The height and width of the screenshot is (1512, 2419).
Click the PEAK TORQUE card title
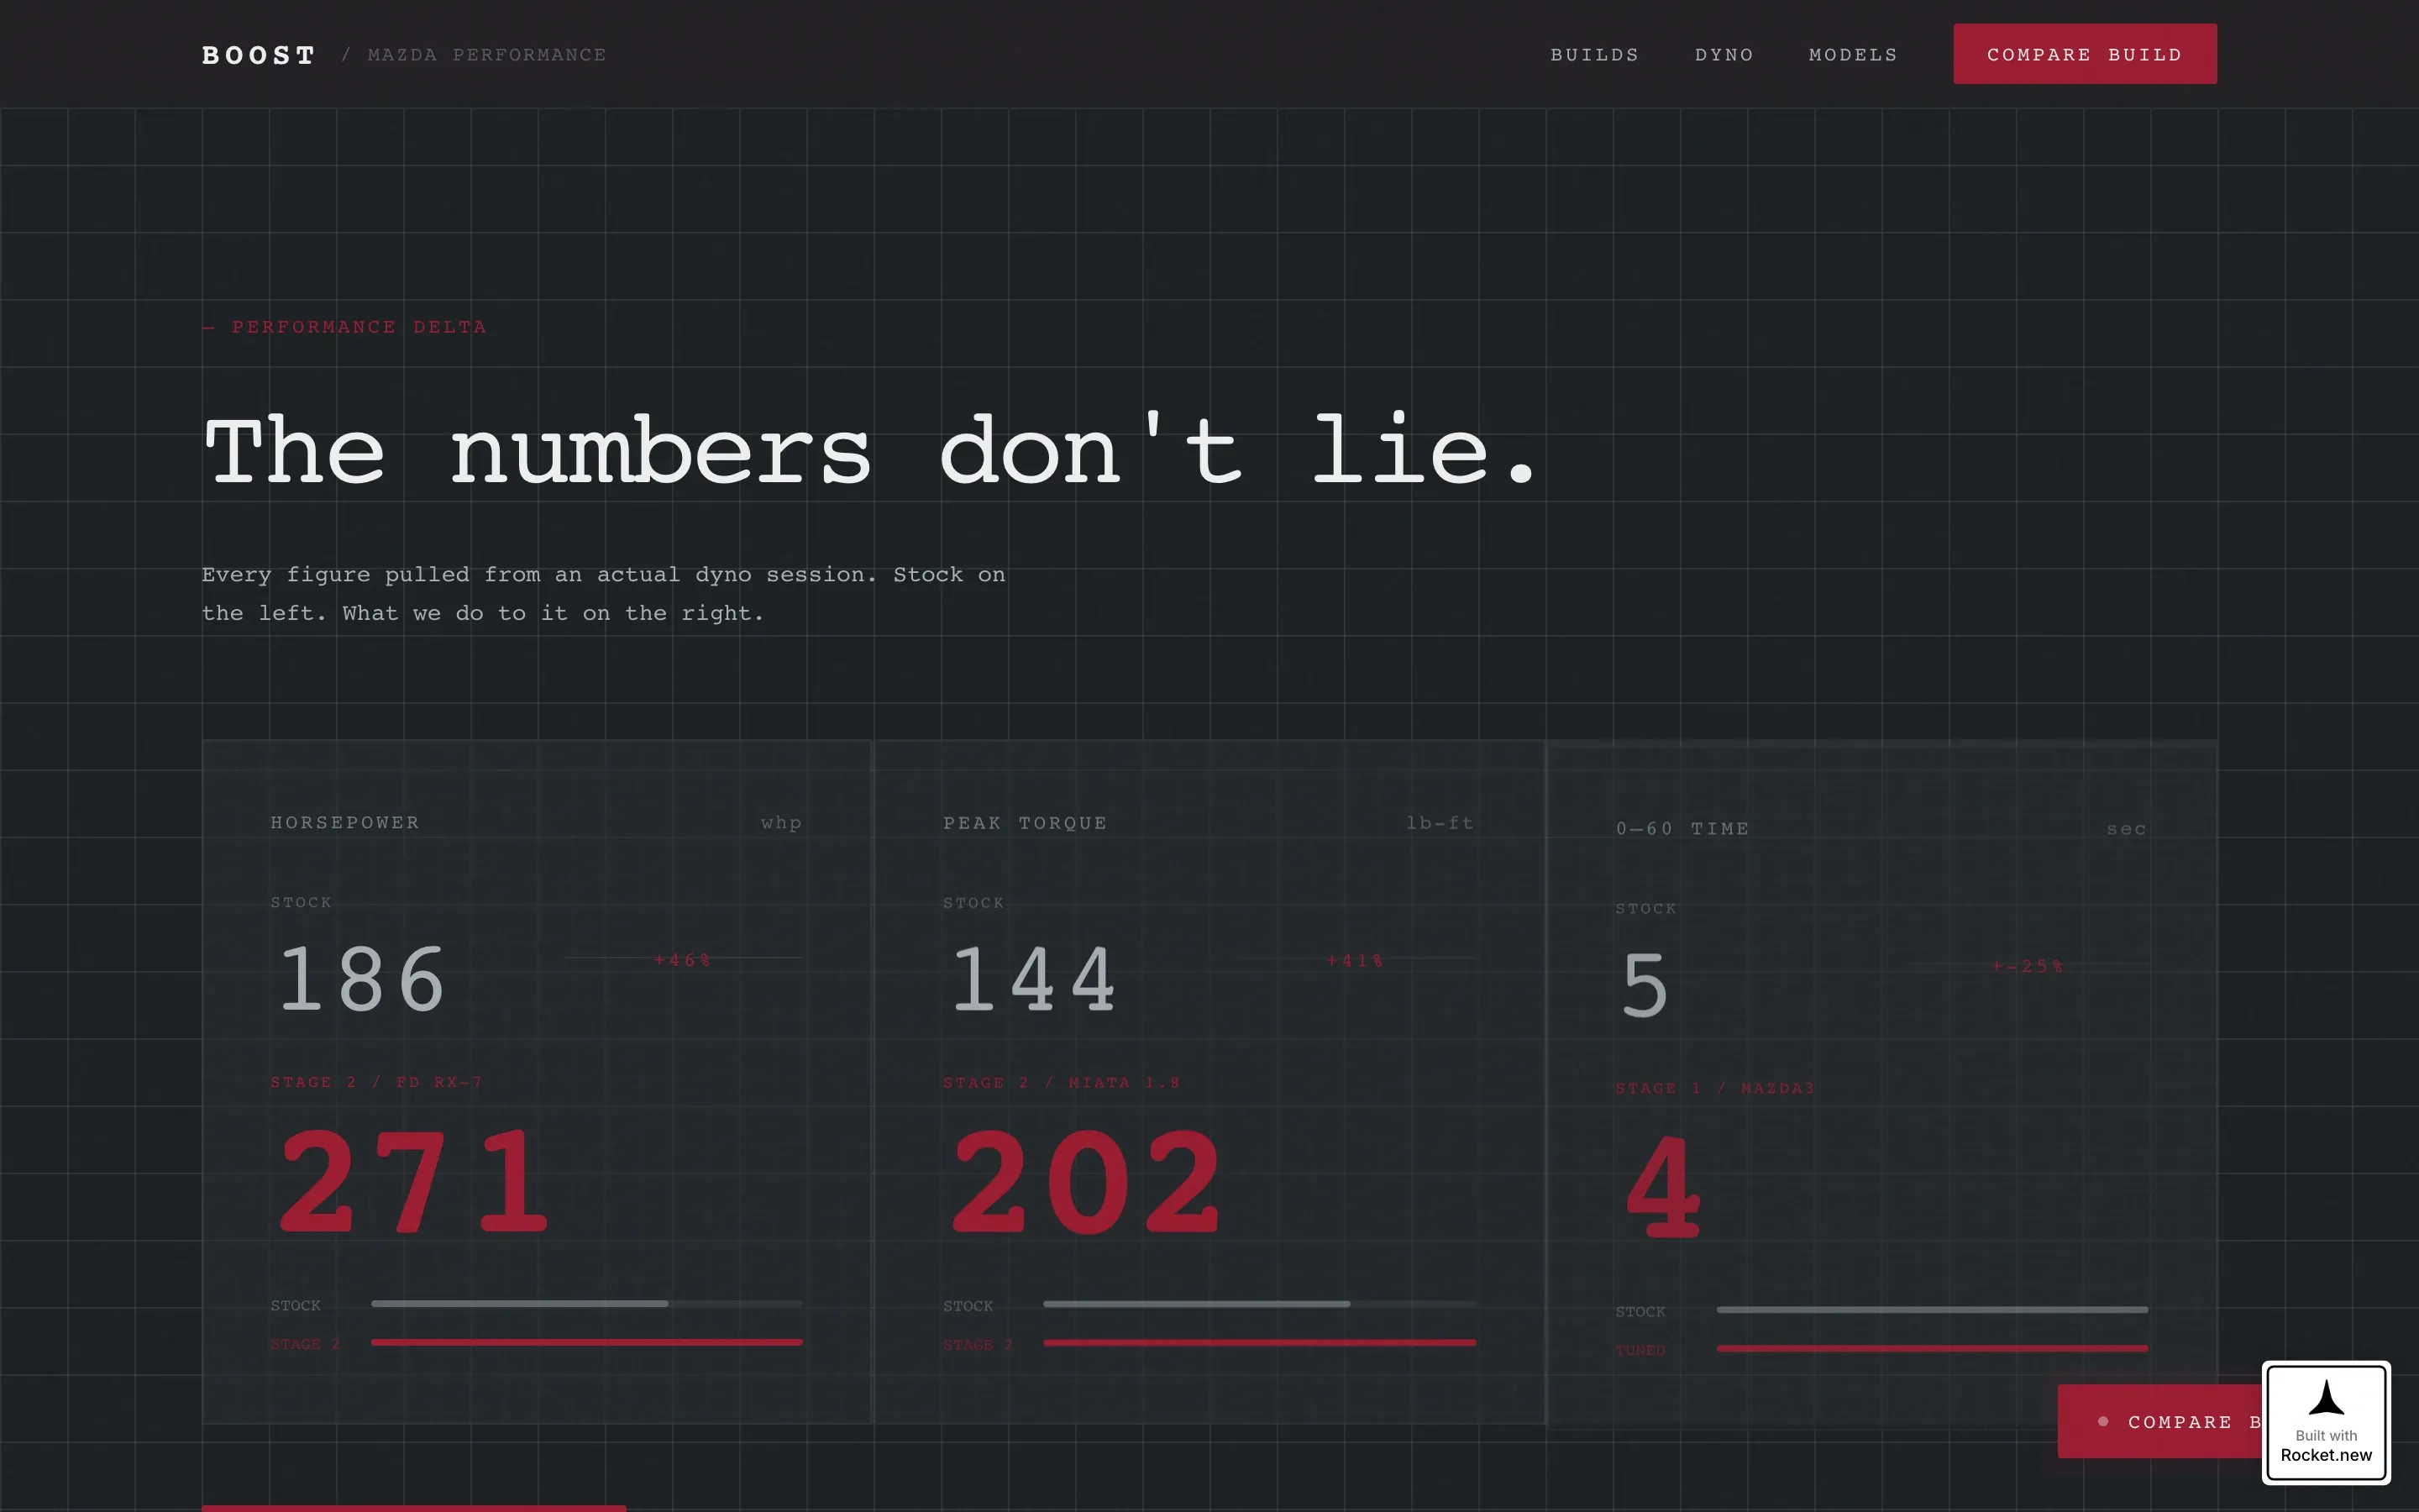pos(1025,823)
